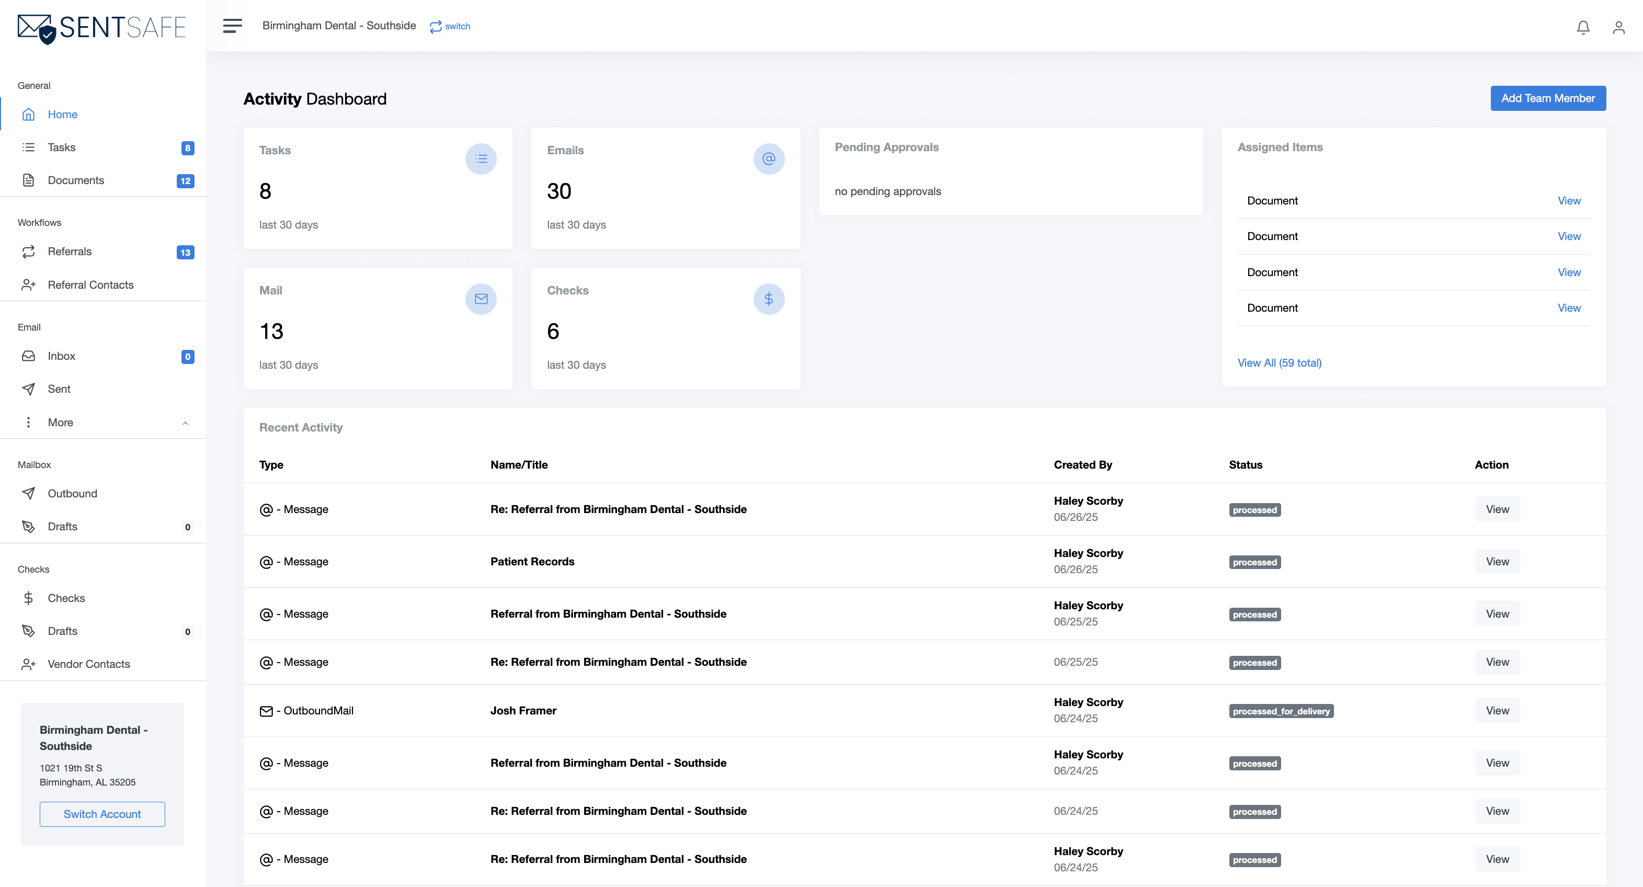Click the Emails card at-sign icon
Screen dimensions: 1643x887
769,158
